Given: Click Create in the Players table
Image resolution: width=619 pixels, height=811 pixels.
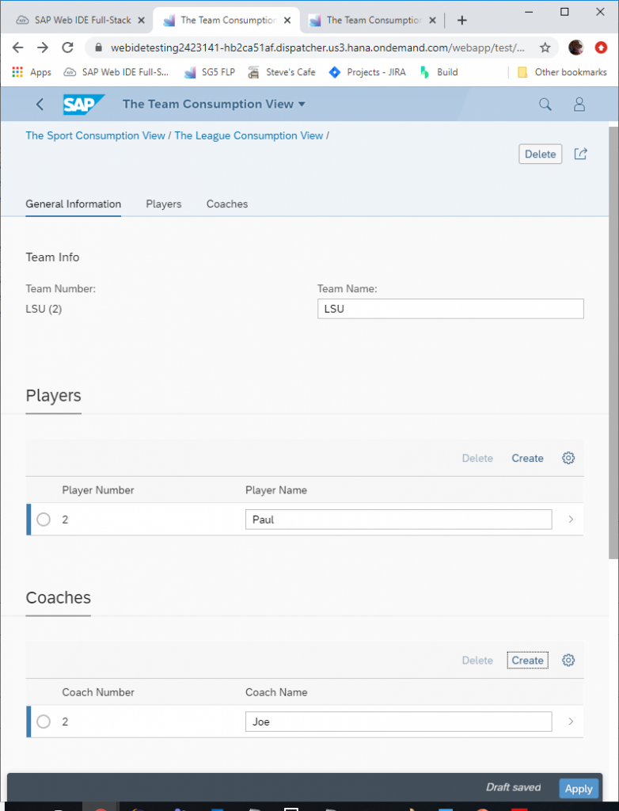Looking at the screenshot, I should click(x=527, y=459).
